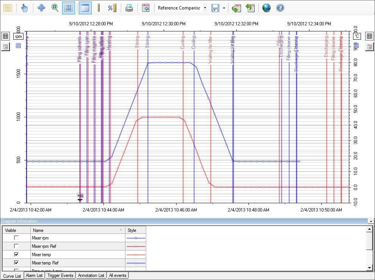This screenshot has height=280, width=375.
Task: Collapse the Diagram Information panel arrow
Action: (371, 221)
